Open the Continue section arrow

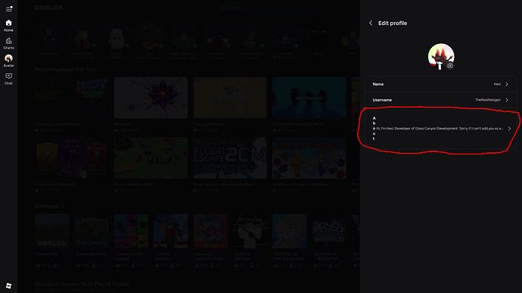coord(63,207)
